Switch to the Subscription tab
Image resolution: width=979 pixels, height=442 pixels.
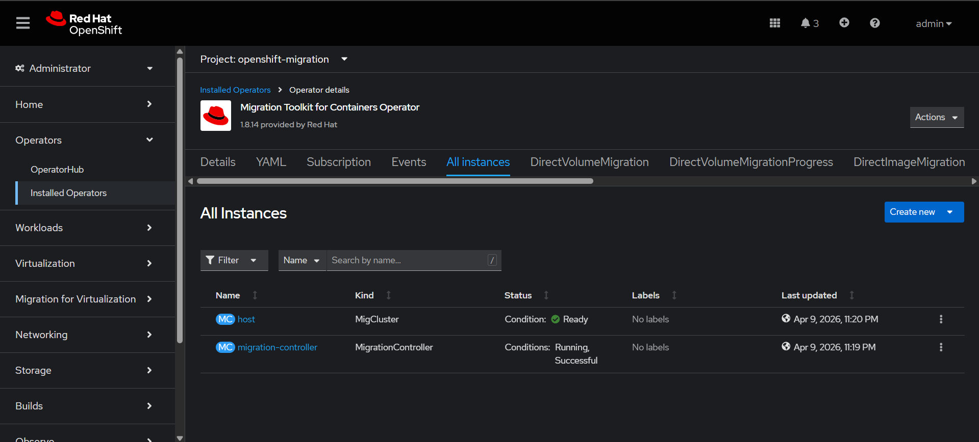pyautogui.click(x=338, y=162)
